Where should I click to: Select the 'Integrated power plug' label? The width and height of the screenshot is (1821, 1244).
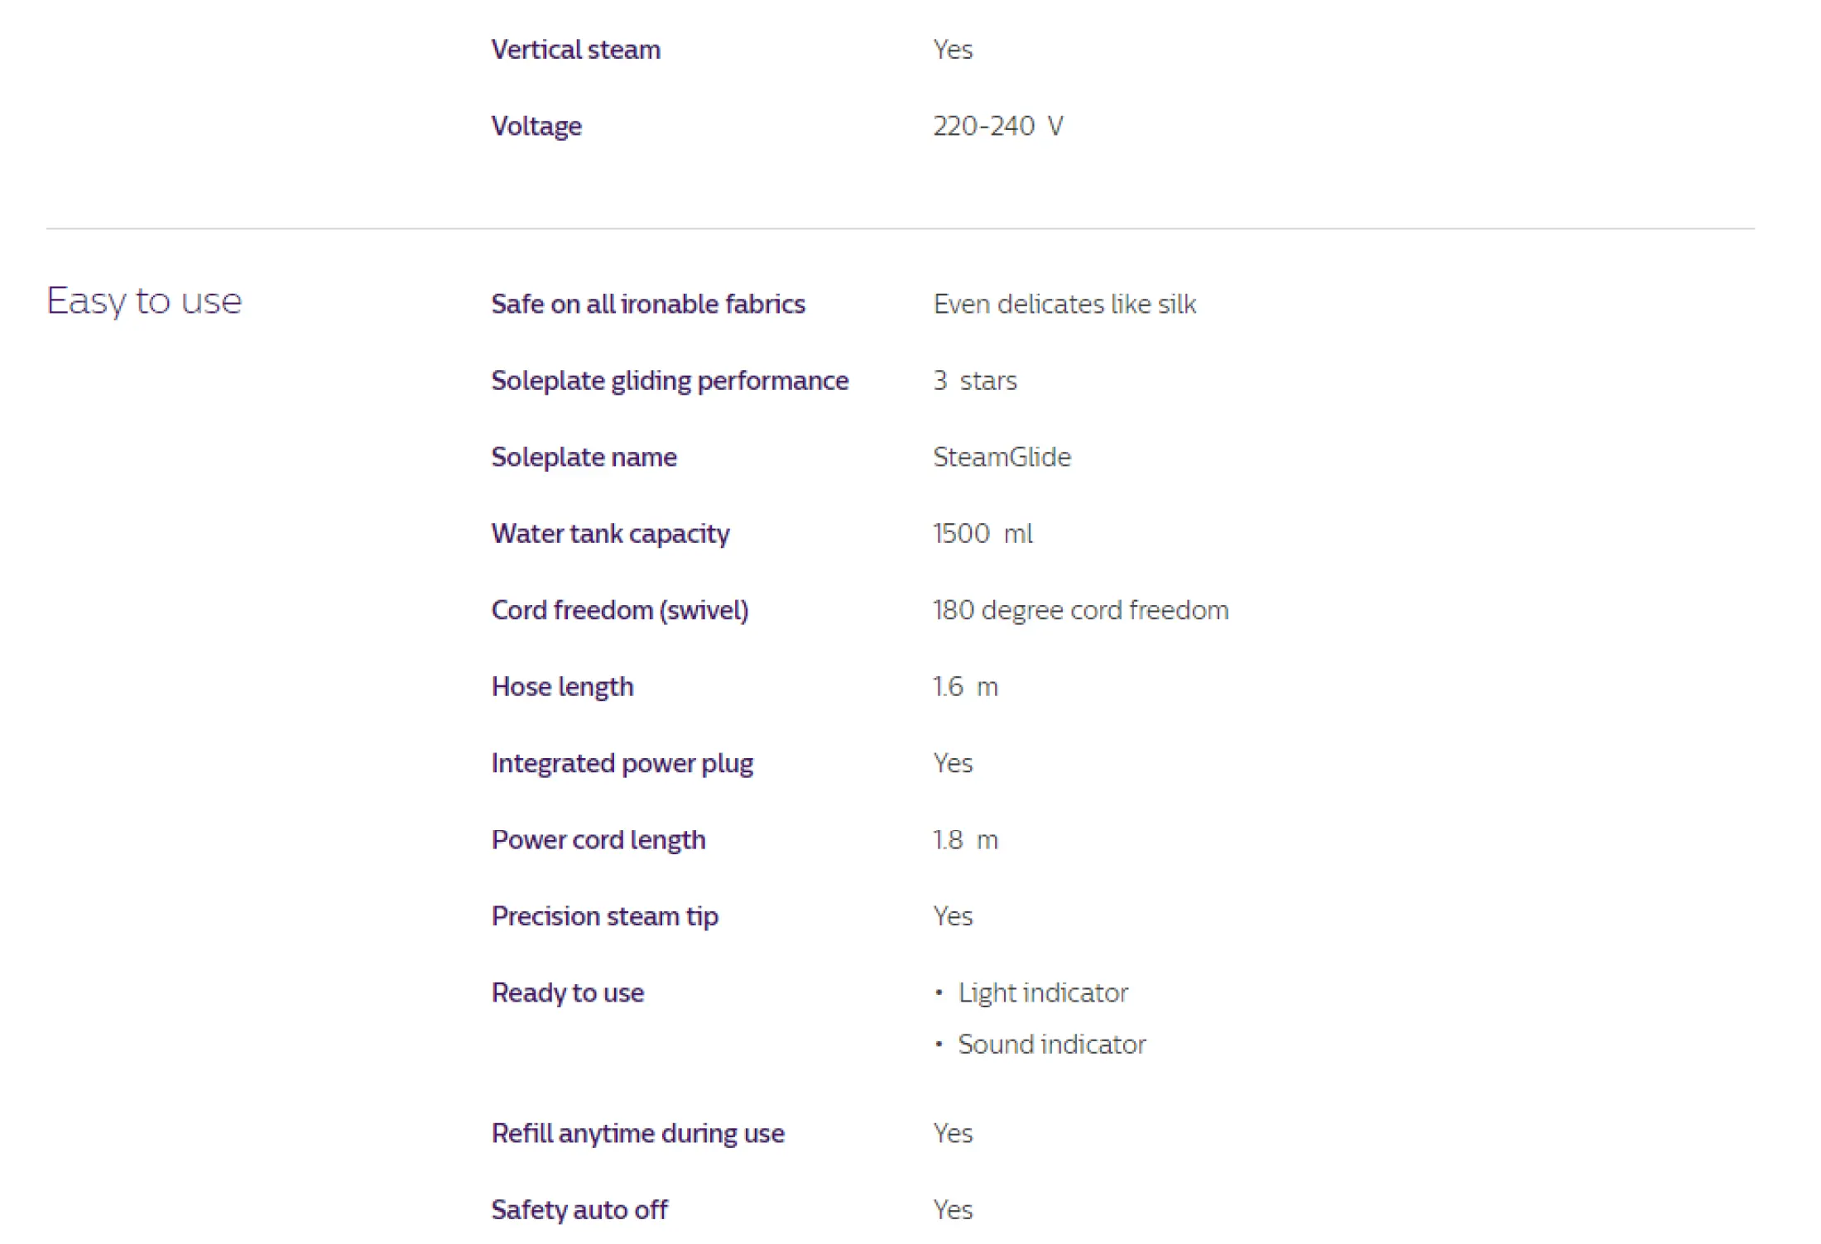(x=622, y=763)
